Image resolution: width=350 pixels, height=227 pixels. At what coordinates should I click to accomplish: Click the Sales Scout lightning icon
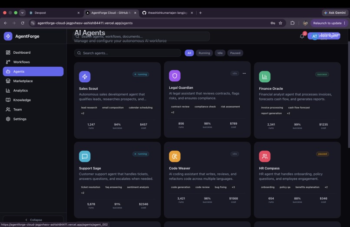click(85, 77)
